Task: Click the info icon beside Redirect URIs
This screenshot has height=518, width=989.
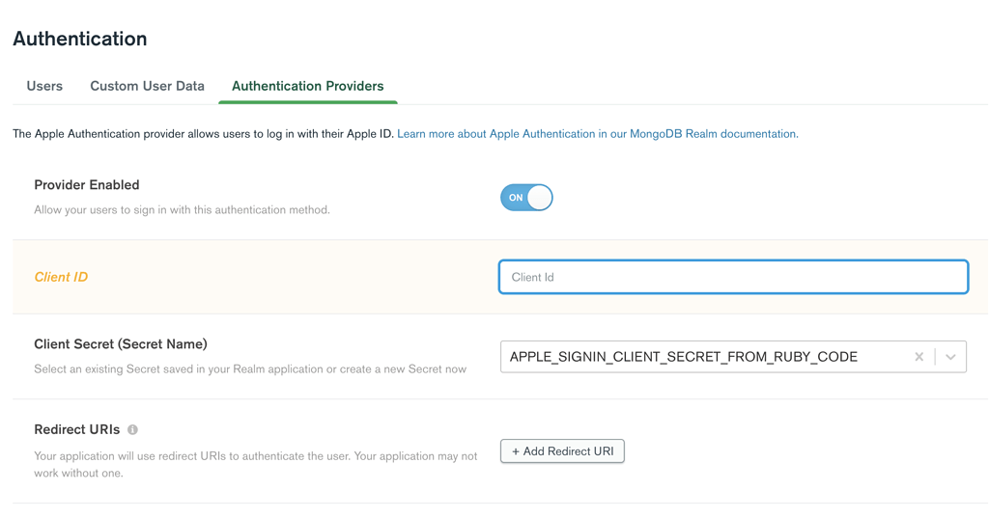Action: (132, 429)
